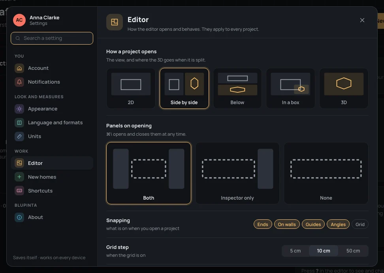Click the Editor layout icon in sidebar
The width and height of the screenshot is (384, 273).
(19, 163)
